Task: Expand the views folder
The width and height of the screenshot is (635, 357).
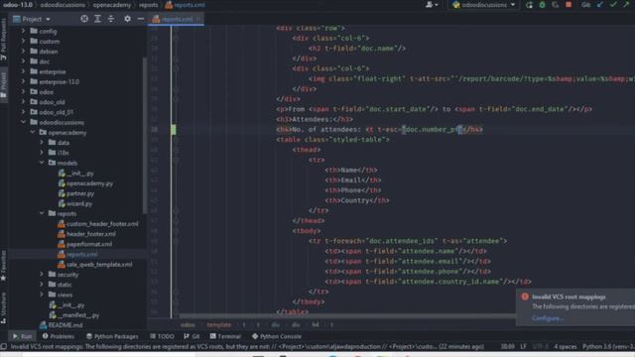Action: tap(42, 295)
